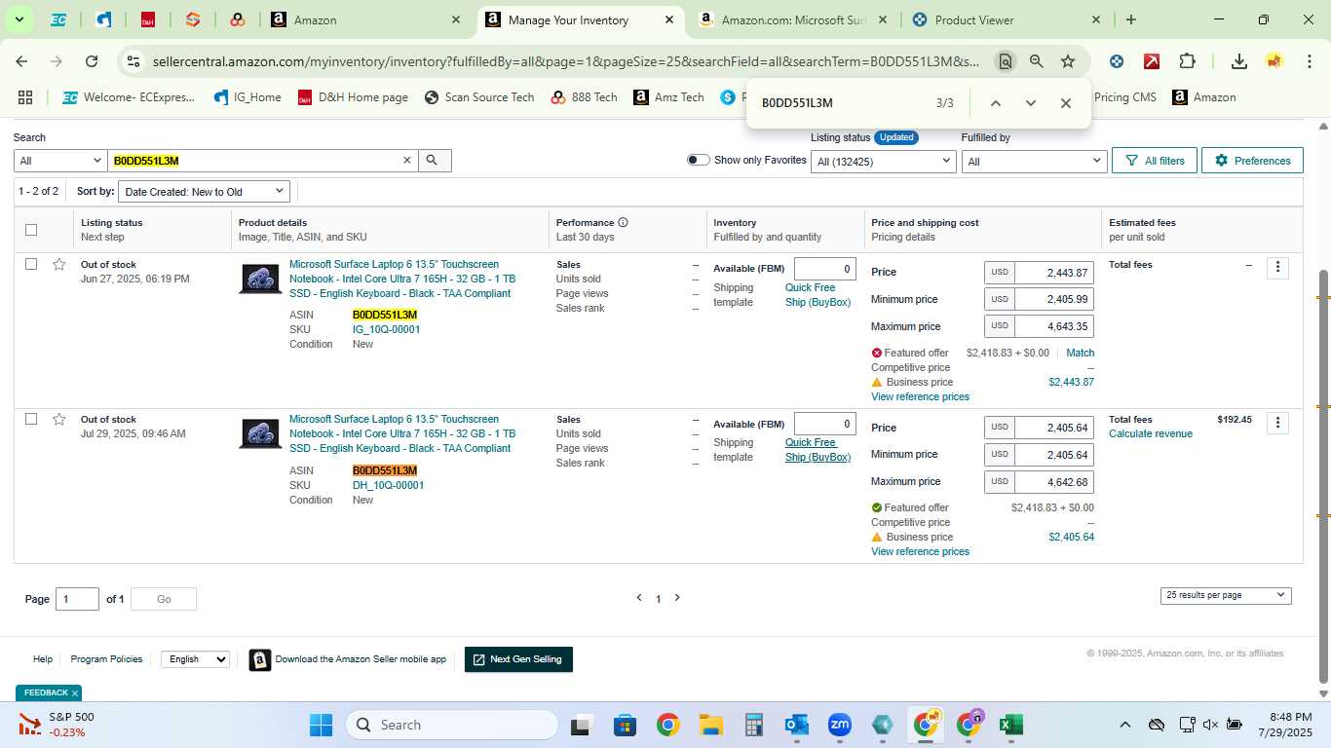Open Excel from the taskbar
Image resolution: width=1331 pixels, height=748 pixels.
click(x=1010, y=725)
